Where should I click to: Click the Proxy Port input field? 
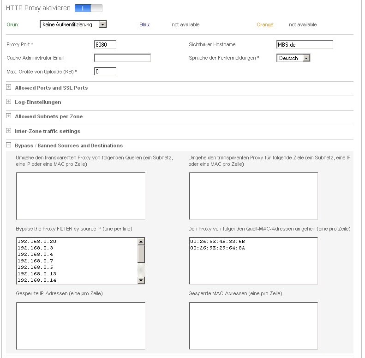point(105,45)
